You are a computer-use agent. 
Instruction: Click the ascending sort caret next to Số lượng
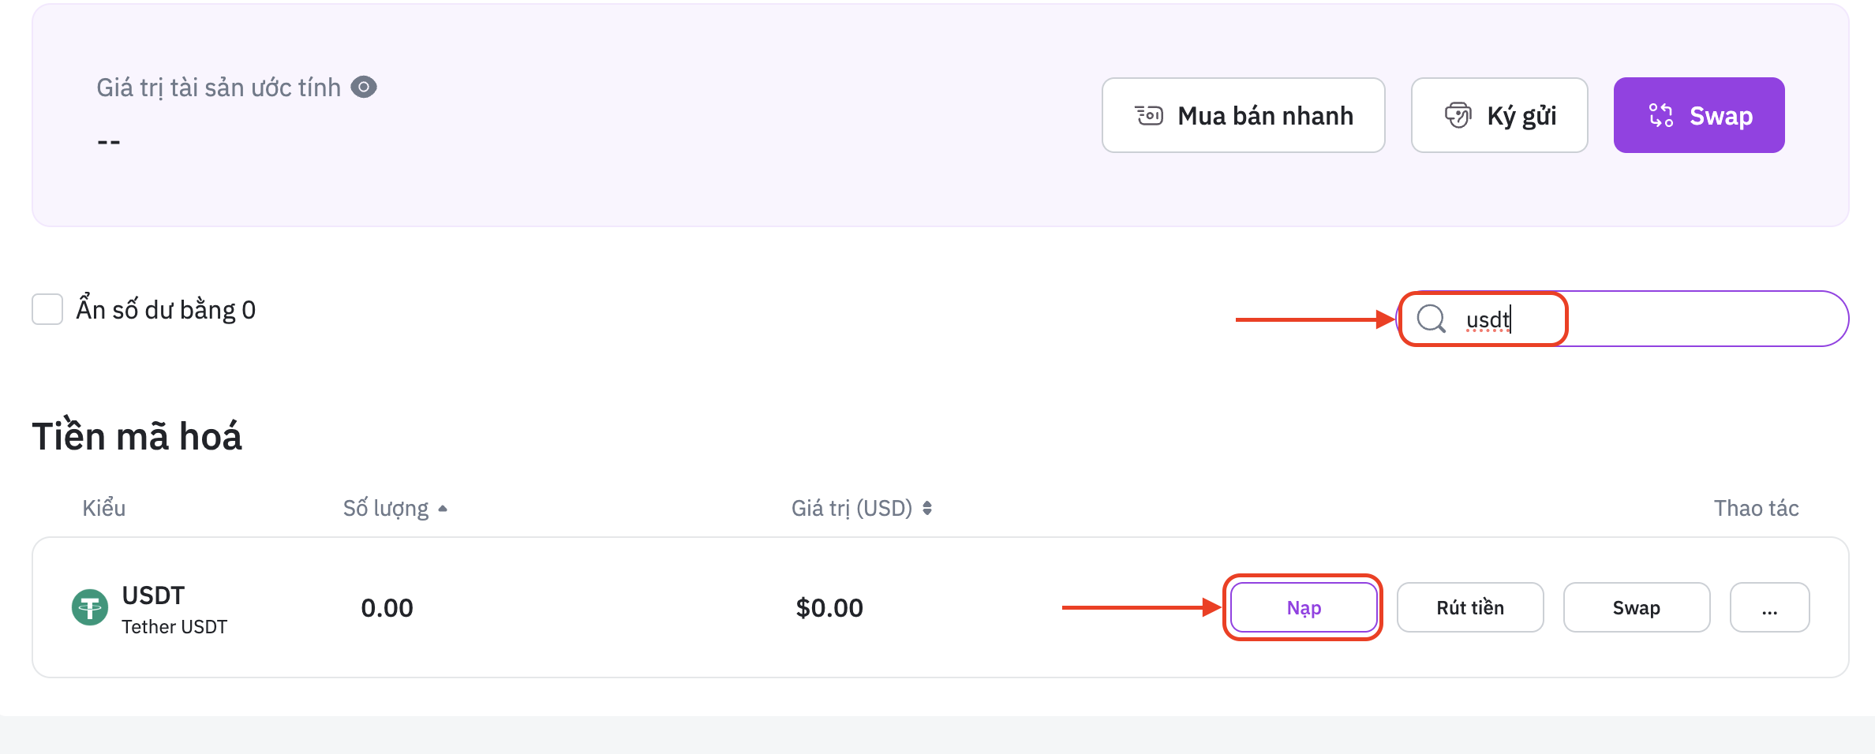[x=443, y=508]
